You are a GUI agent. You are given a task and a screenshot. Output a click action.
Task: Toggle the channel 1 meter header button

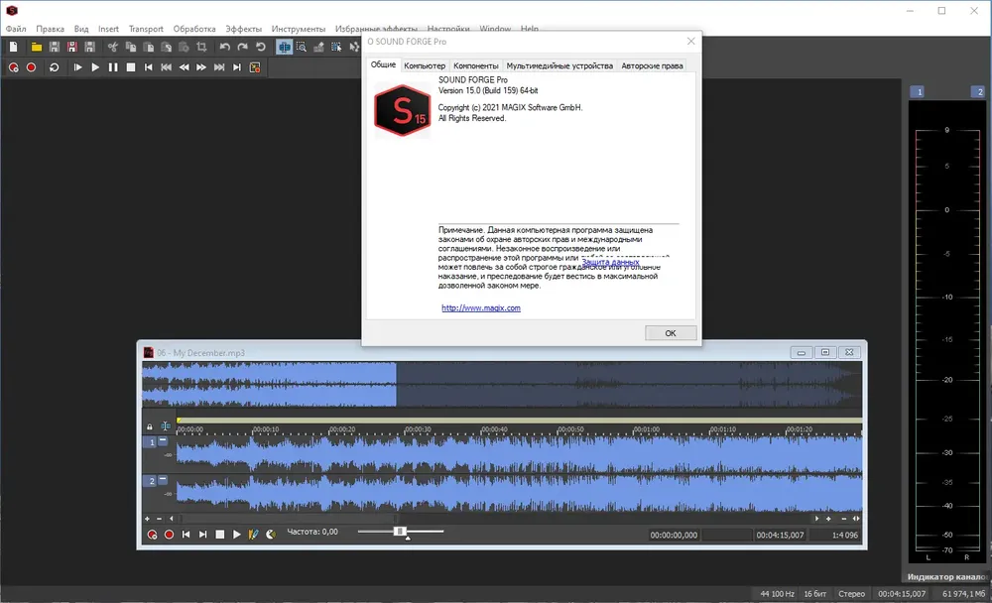920,92
